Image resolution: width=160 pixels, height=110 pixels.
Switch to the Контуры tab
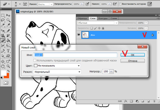click(103, 18)
